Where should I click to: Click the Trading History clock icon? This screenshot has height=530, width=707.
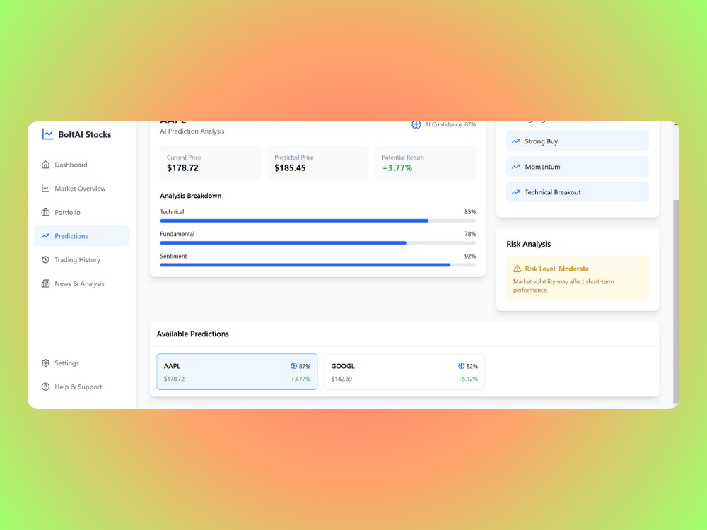pyautogui.click(x=45, y=259)
